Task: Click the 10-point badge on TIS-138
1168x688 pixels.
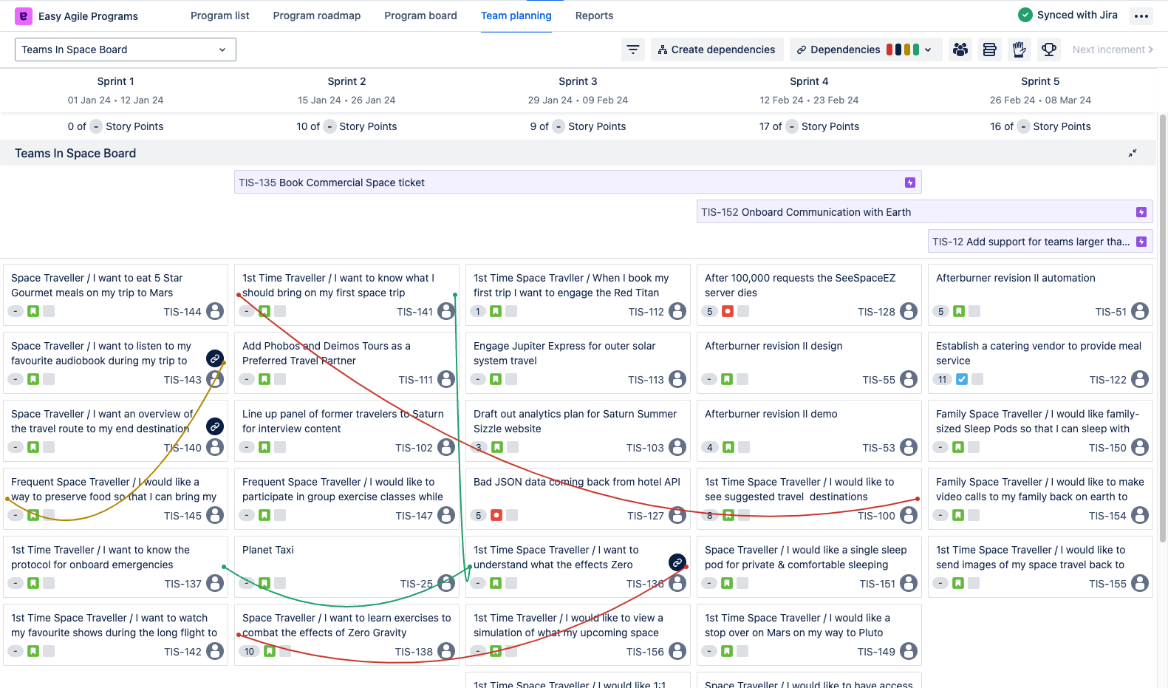Action: pos(250,651)
